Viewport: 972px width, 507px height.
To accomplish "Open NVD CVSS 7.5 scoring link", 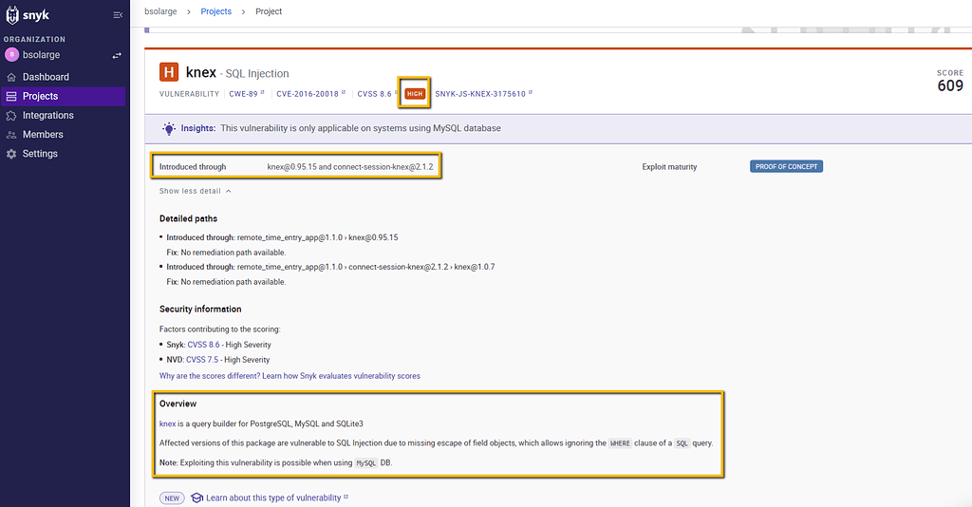I will pyautogui.click(x=202, y=360).
